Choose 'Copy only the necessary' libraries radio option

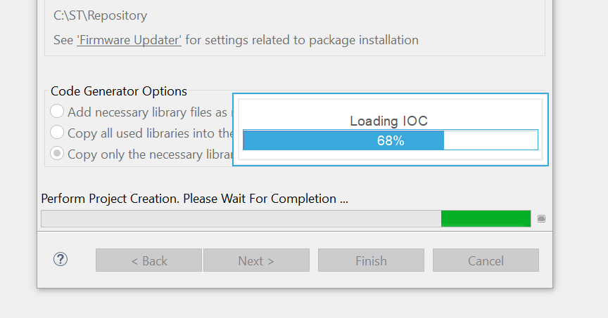(57, 154)
